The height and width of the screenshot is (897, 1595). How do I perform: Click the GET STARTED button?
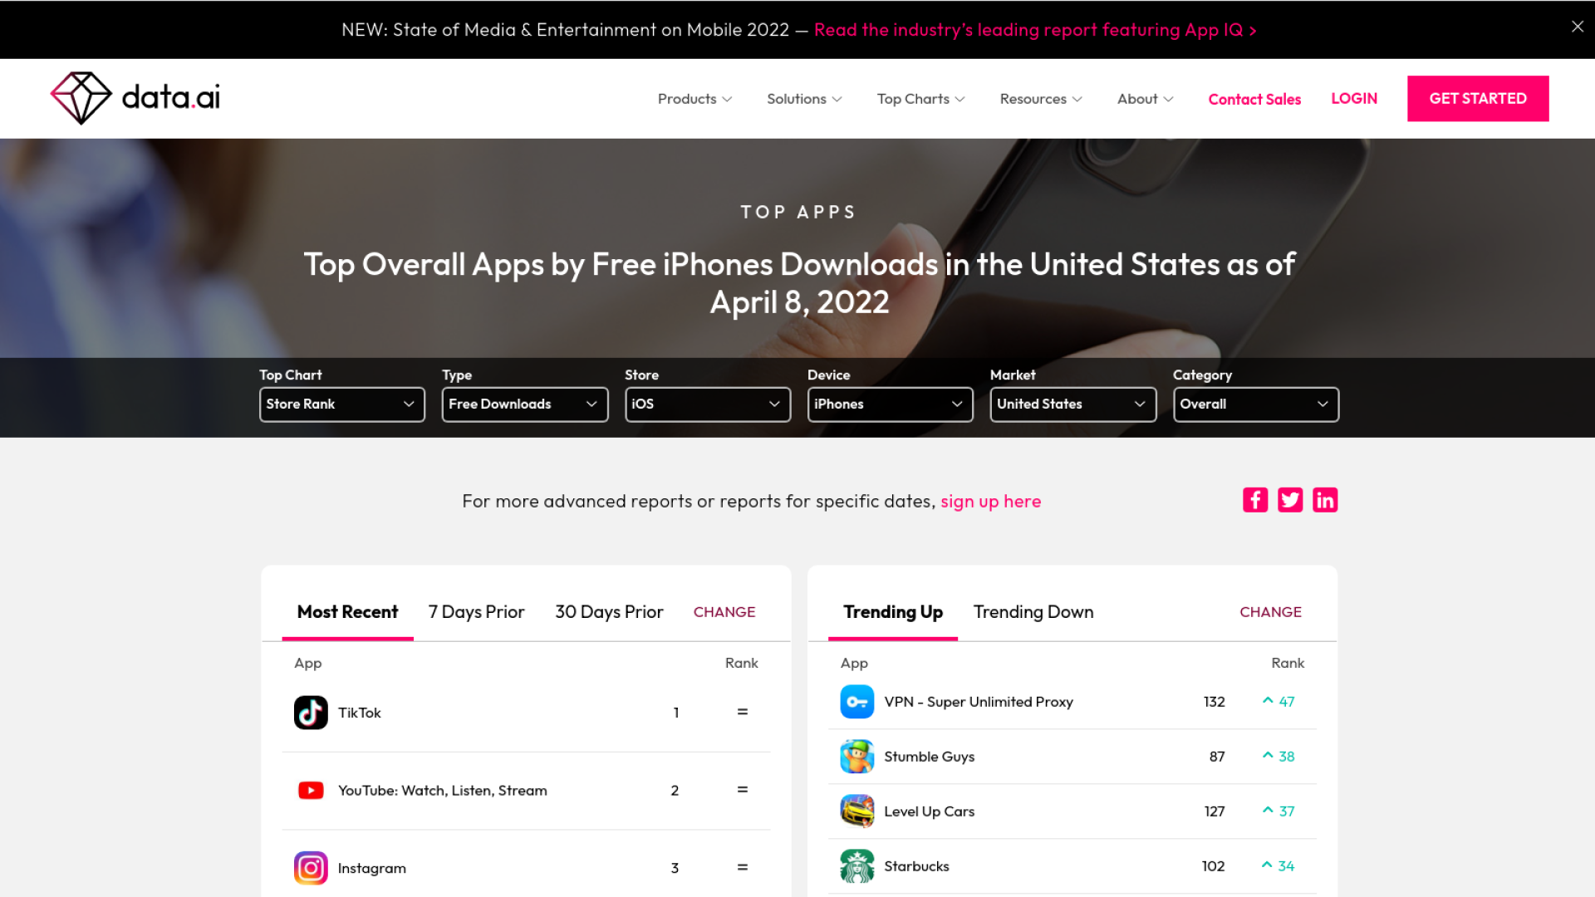click(1477, 99)
